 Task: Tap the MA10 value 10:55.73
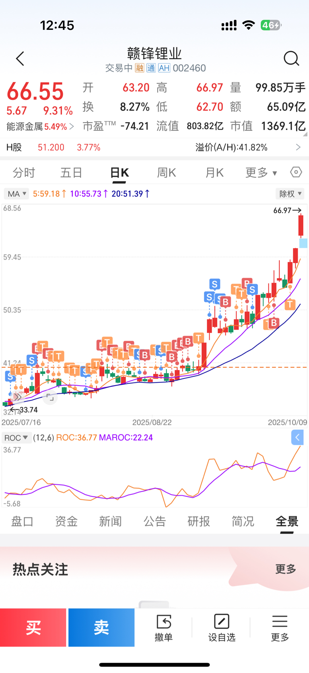89,194
